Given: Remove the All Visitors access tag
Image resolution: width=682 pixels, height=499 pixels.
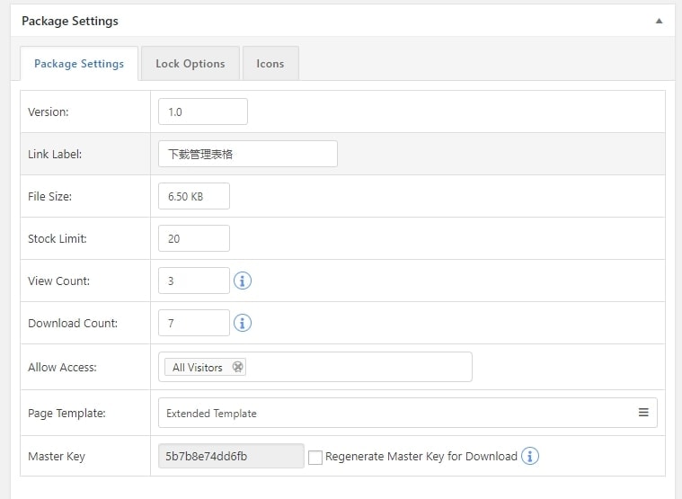Looking at the screenshot, I should (x=237, y=367).
